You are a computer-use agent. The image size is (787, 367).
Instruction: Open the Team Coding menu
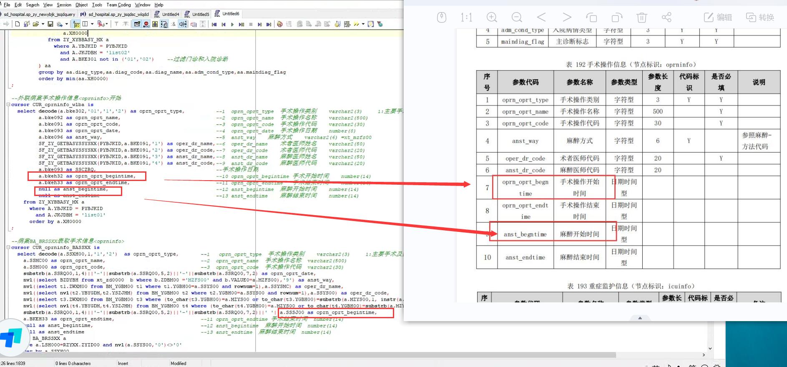point(118,5)
